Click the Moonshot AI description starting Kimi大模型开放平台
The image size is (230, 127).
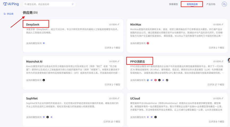(73, 70)
